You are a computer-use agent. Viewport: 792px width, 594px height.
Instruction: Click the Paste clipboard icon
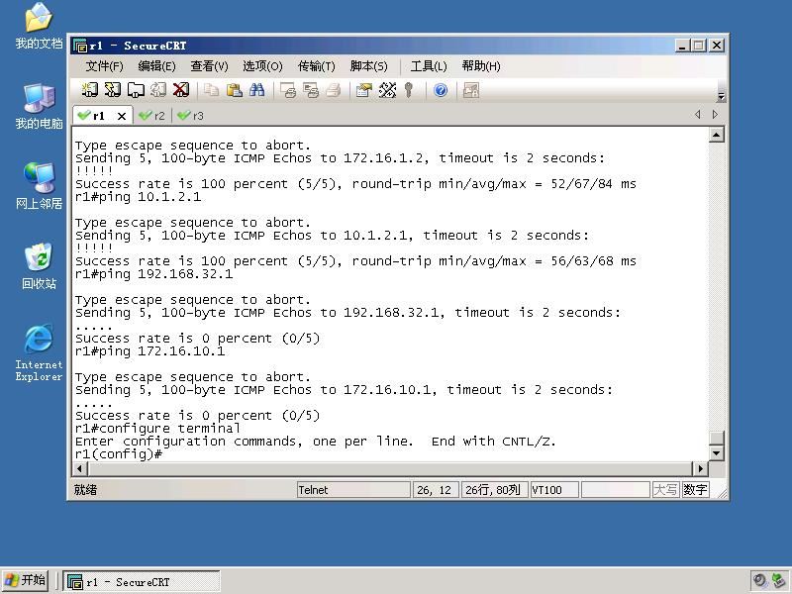(x=234, y=90)
